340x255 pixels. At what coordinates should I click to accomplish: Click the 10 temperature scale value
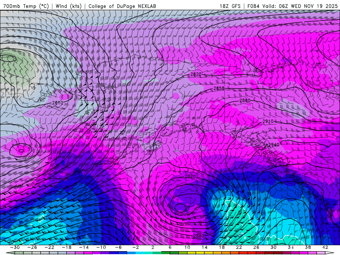tap(187, 247)
